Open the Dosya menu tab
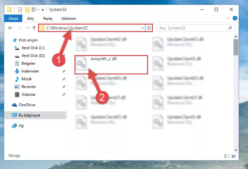 [13, 18]
